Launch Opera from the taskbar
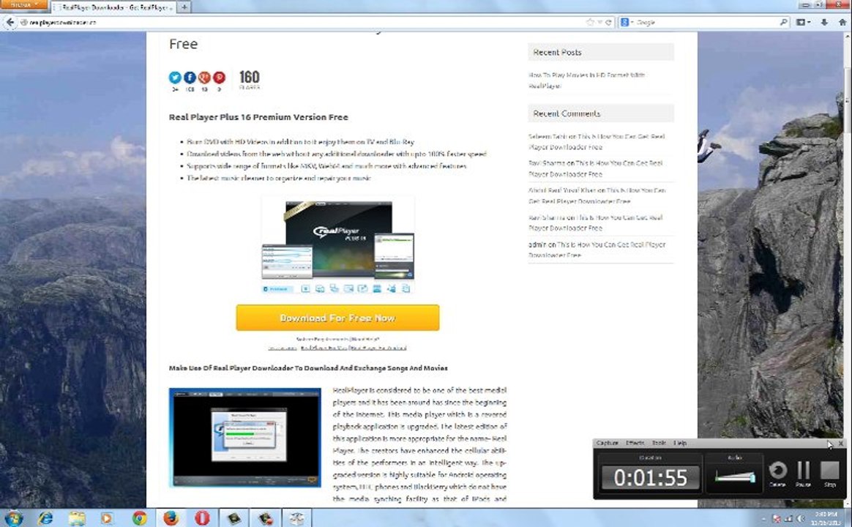Viewport: 852px width, 527px height. click(x=202, y=517)
